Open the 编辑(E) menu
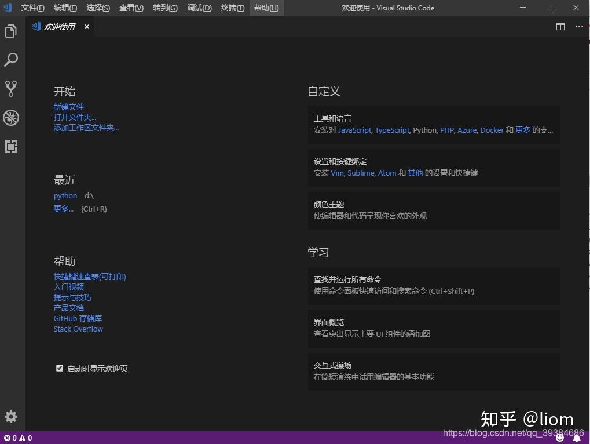 click(65, 8)
